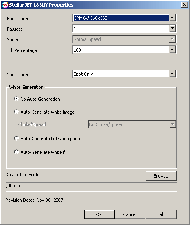Confirm settings with the OK button
190x225 pixels.
click(x=99, y=214)
